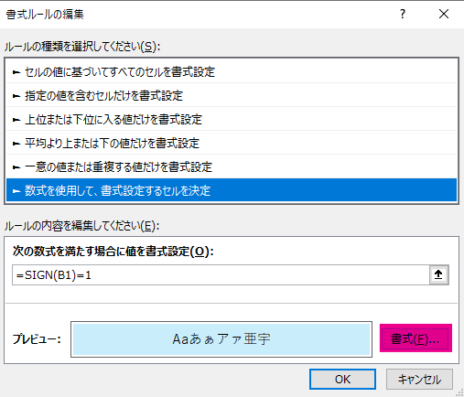Screen dimensions: 464x397
Task: Click into the =SIGN(B1)=1 formula field
Action: tap(221, 275)
